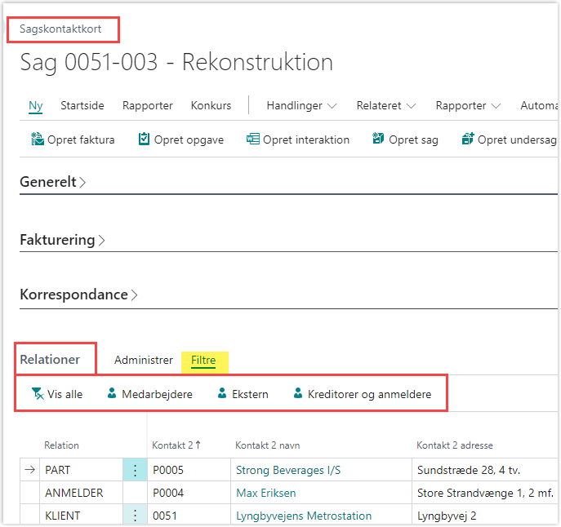Open the Handlinger dropdown menu
The width and height of the screenshot is (561, 527).
[x=302, y=105]
